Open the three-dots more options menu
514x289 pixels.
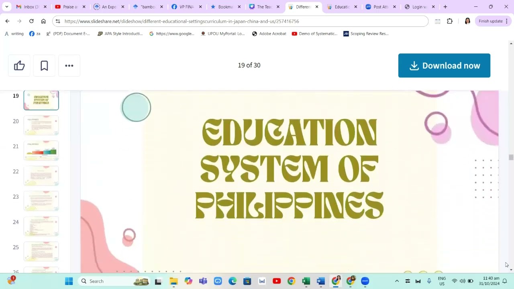pyautogui.click(x=69, y=65)
